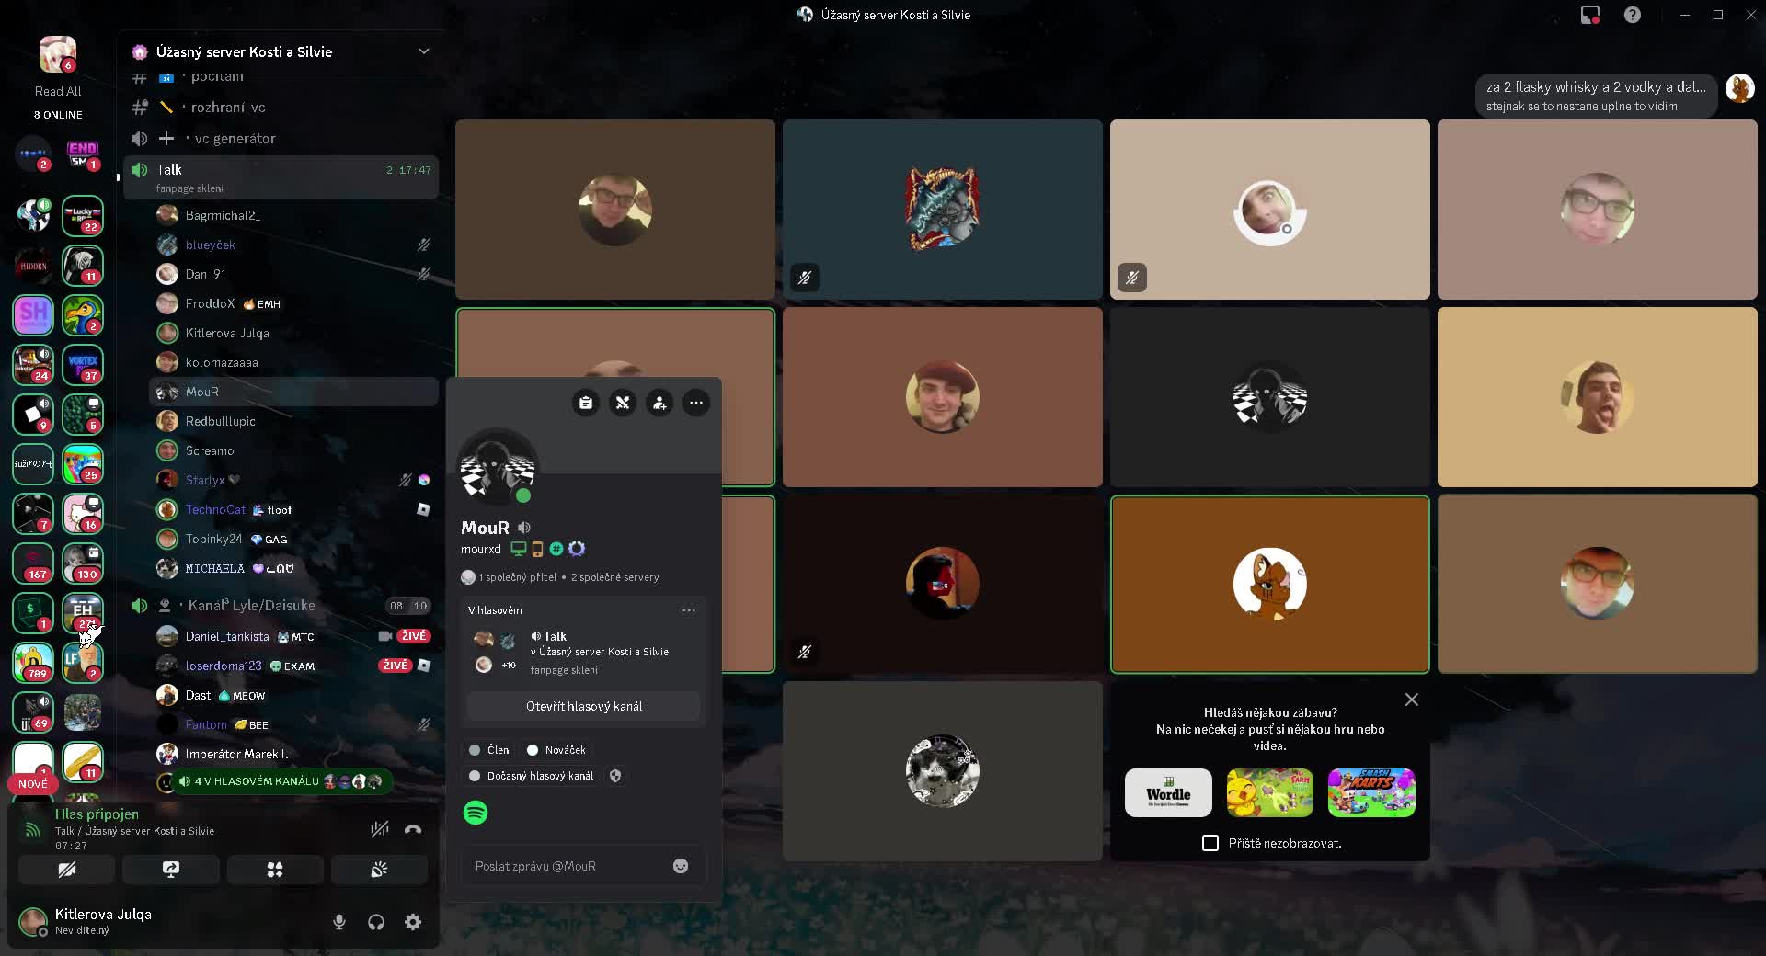This screenshot has width=1766, height=956.
Task: Start screen sharing from the voice panel
Action: point(170,870)
